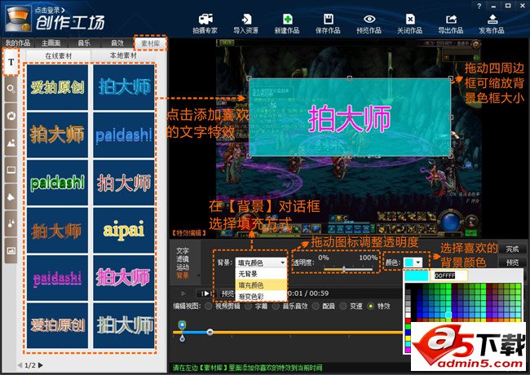Switch to 我的作品 tab
530x375 pixels.
(18, 43)
